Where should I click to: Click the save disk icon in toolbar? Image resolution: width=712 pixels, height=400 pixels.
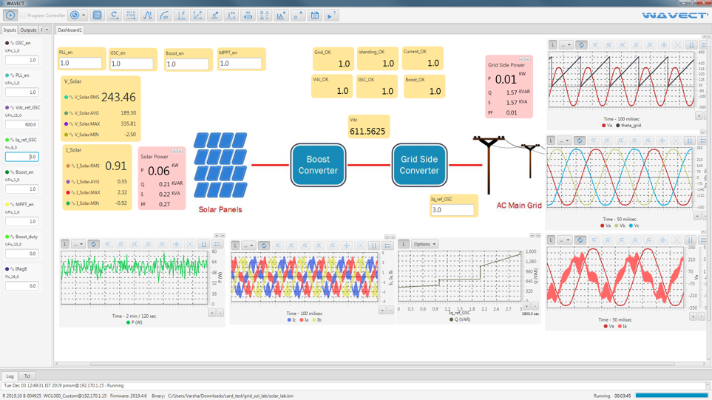314,15
